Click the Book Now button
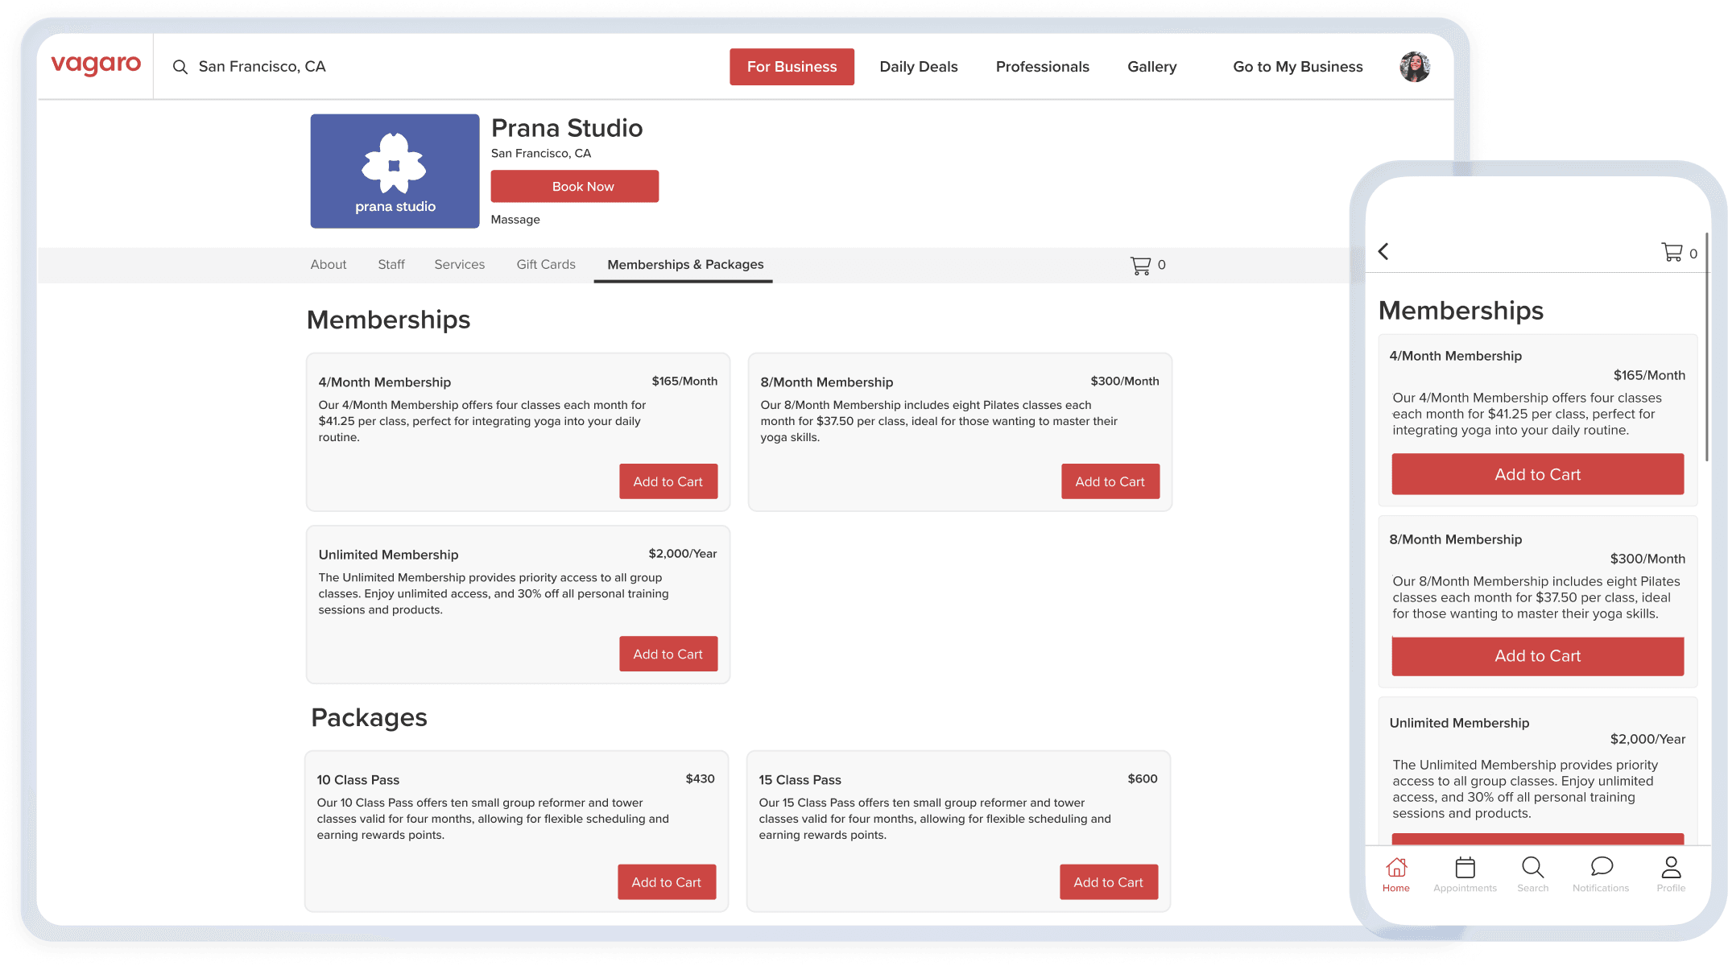The image size is (1728, 966). coord(574,186)
